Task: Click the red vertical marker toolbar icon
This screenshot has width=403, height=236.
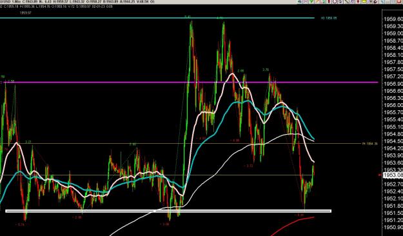Action: (x=329, y=1)
